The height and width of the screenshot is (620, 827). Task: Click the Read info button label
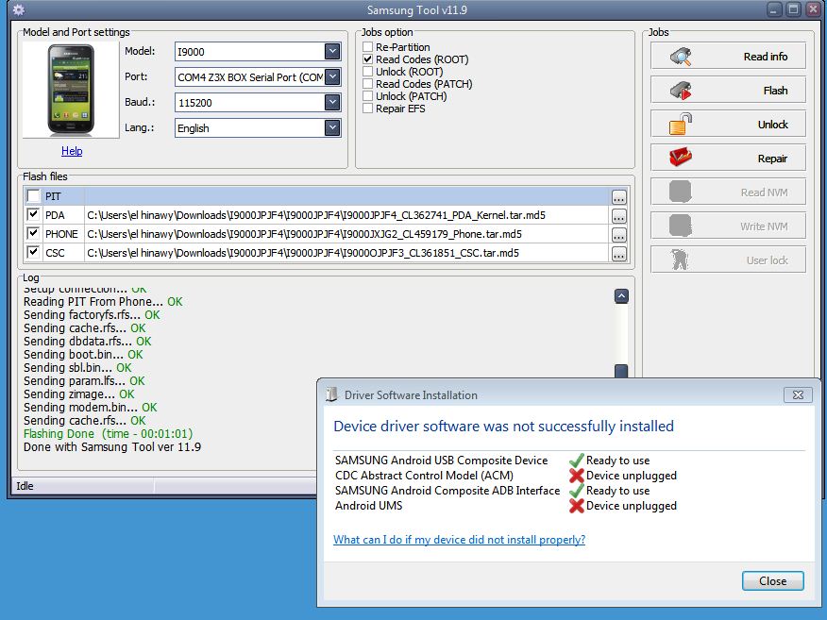coord(766,57)
